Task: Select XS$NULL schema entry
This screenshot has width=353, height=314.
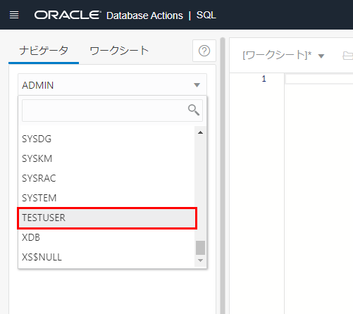Action: coord(106,257)
